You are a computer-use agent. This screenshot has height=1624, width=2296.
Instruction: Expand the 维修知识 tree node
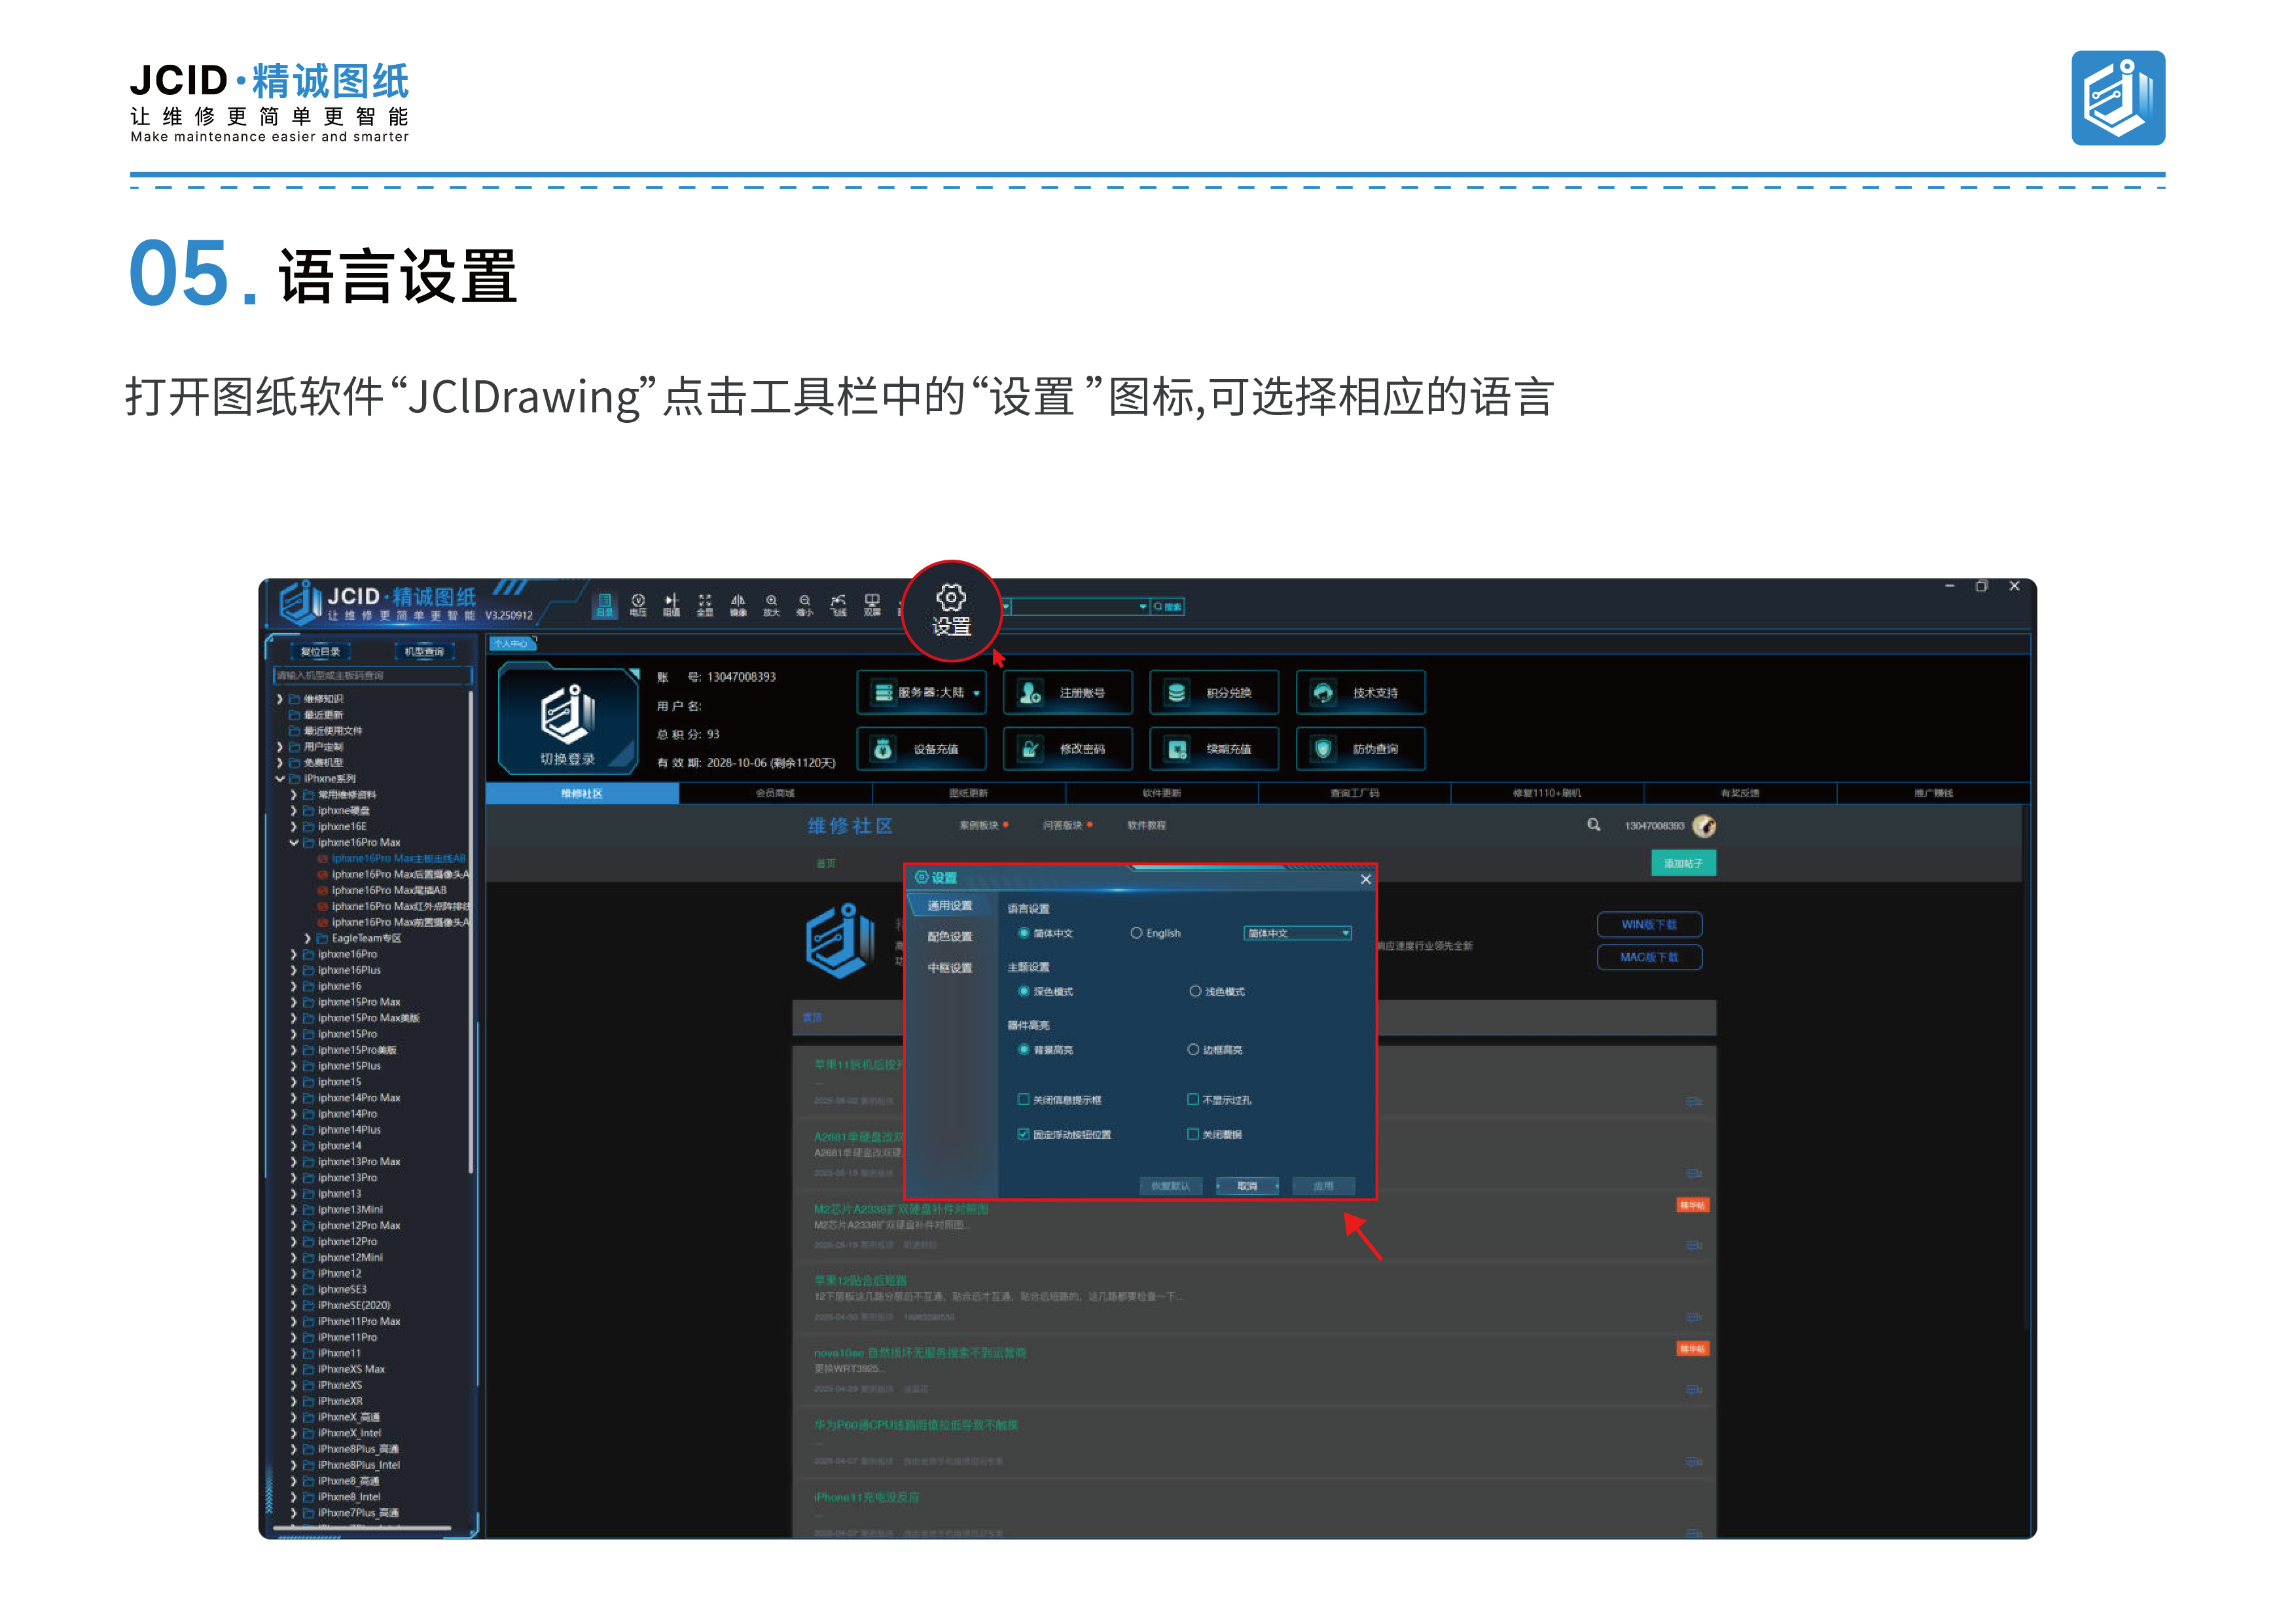(x=280, y=699)
